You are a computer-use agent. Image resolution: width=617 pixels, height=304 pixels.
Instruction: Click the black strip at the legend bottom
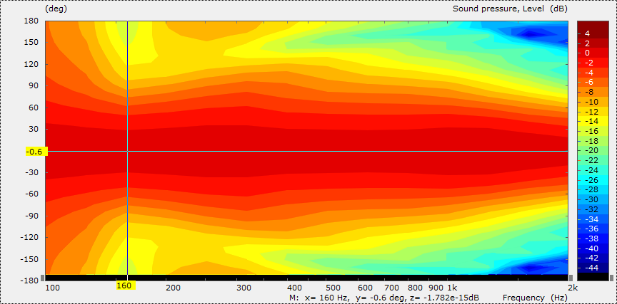click(x=593, y=276)
